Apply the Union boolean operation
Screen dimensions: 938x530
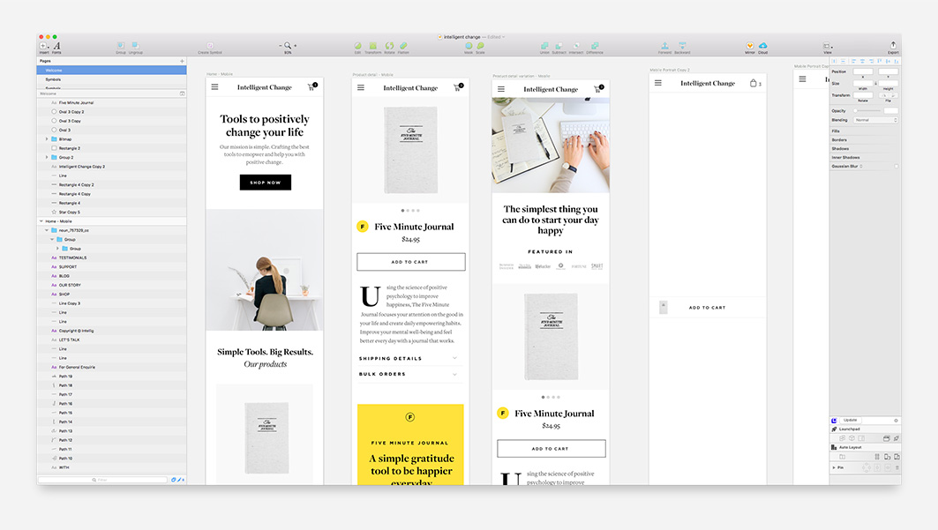[544, 45]
